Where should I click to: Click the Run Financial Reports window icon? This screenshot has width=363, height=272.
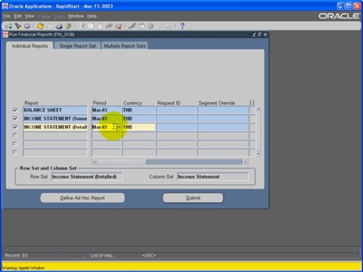(x=5, y=35)
